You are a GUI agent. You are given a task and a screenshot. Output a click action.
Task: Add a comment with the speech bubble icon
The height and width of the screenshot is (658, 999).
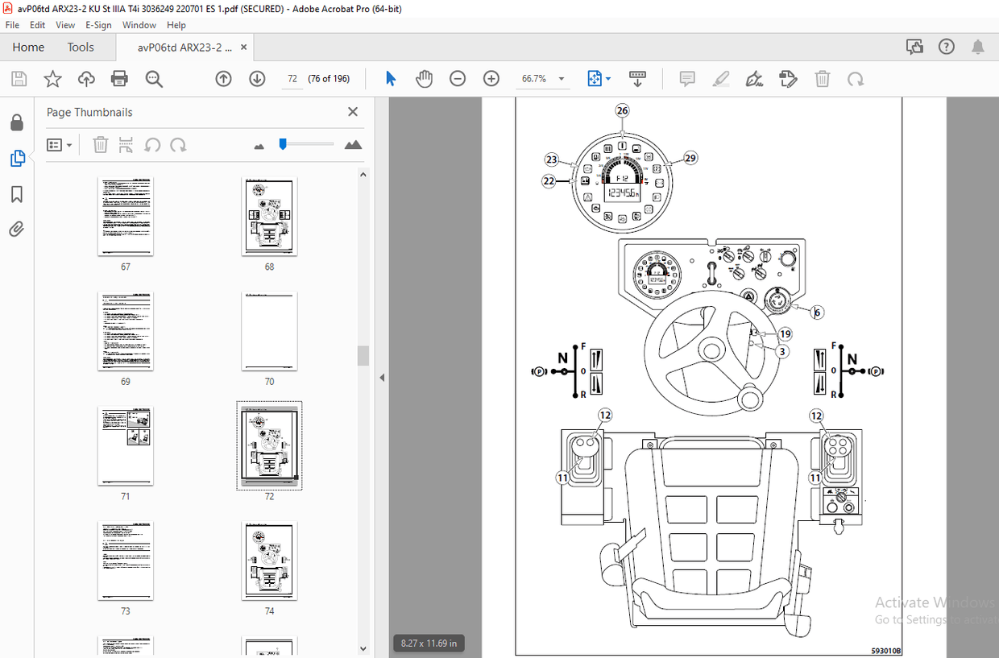click(687, 78)
